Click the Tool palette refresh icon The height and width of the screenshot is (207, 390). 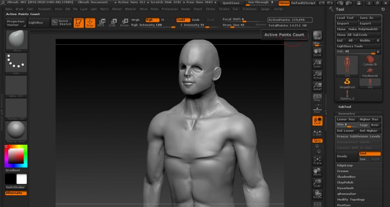(x=383, y=9)
